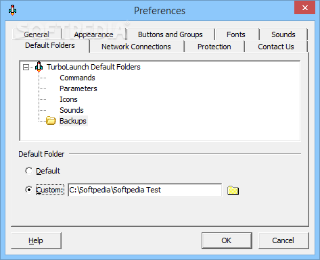Open the Fonts tab
This screenshot has width=320, height=260.
click(236, 34)
